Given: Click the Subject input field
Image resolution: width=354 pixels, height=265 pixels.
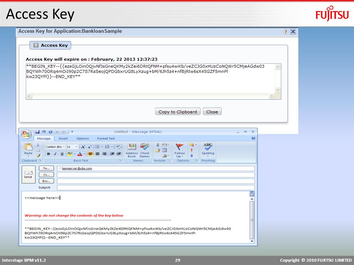Looking at the screenshot, I should point(156,187).
